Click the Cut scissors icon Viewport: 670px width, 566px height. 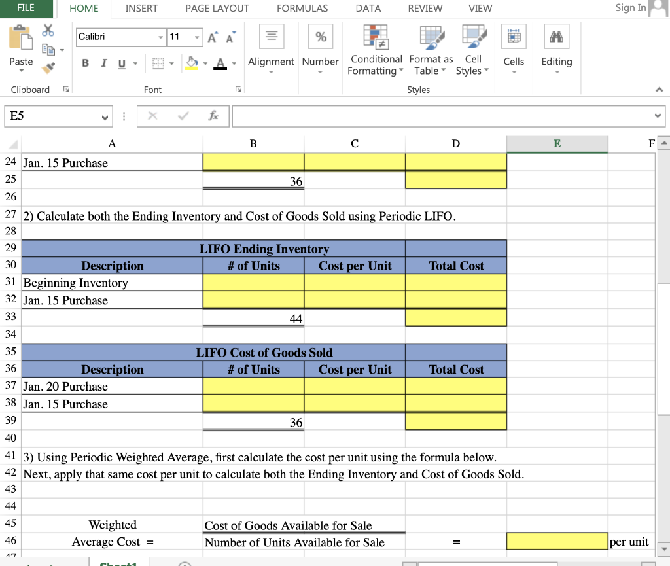[48, 30]
